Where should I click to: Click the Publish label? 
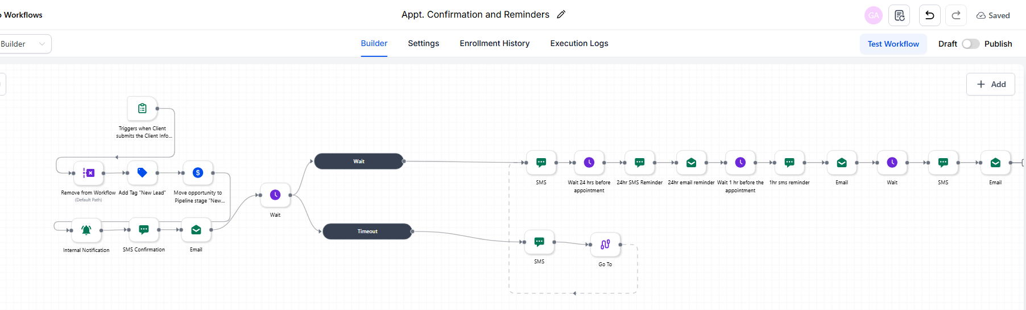click(x=998, y=44)
